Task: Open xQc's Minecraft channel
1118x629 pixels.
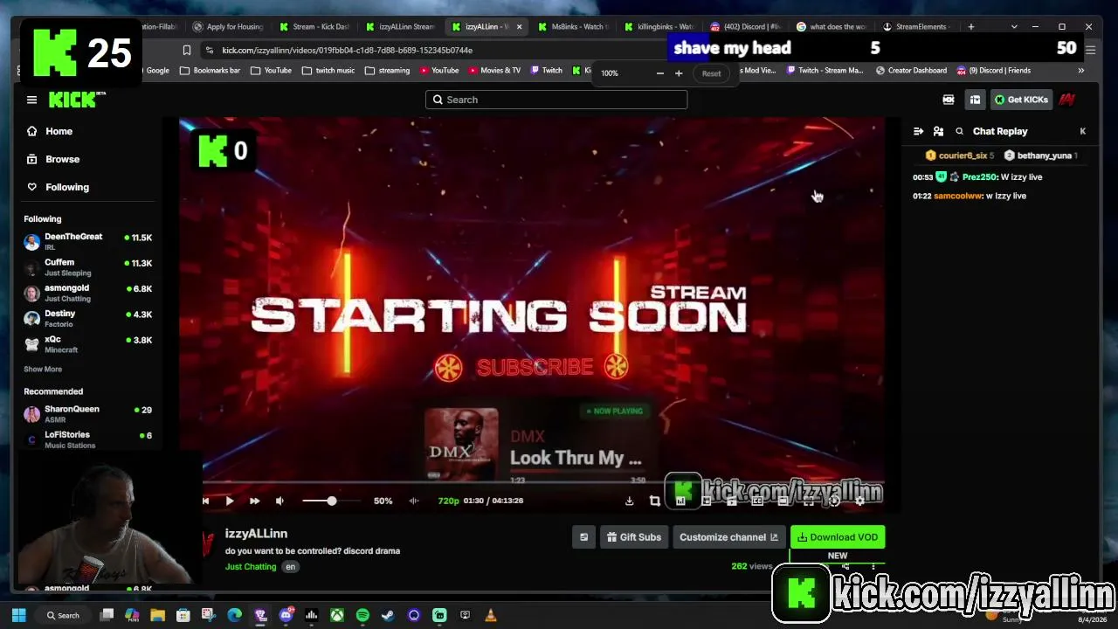Action: [x=87, y=344]
